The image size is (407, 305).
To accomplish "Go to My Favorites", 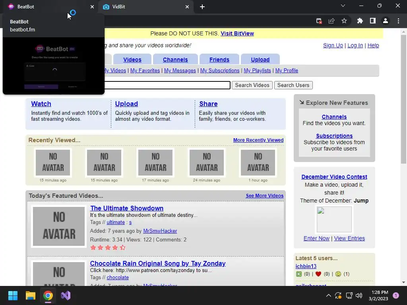I will (145, 71).
